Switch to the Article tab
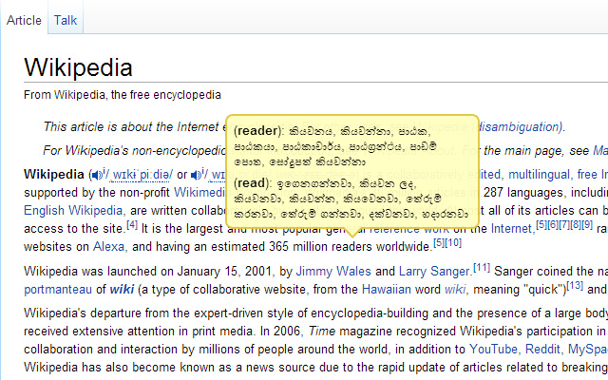 pyautogui.click(x=24, y=20)
